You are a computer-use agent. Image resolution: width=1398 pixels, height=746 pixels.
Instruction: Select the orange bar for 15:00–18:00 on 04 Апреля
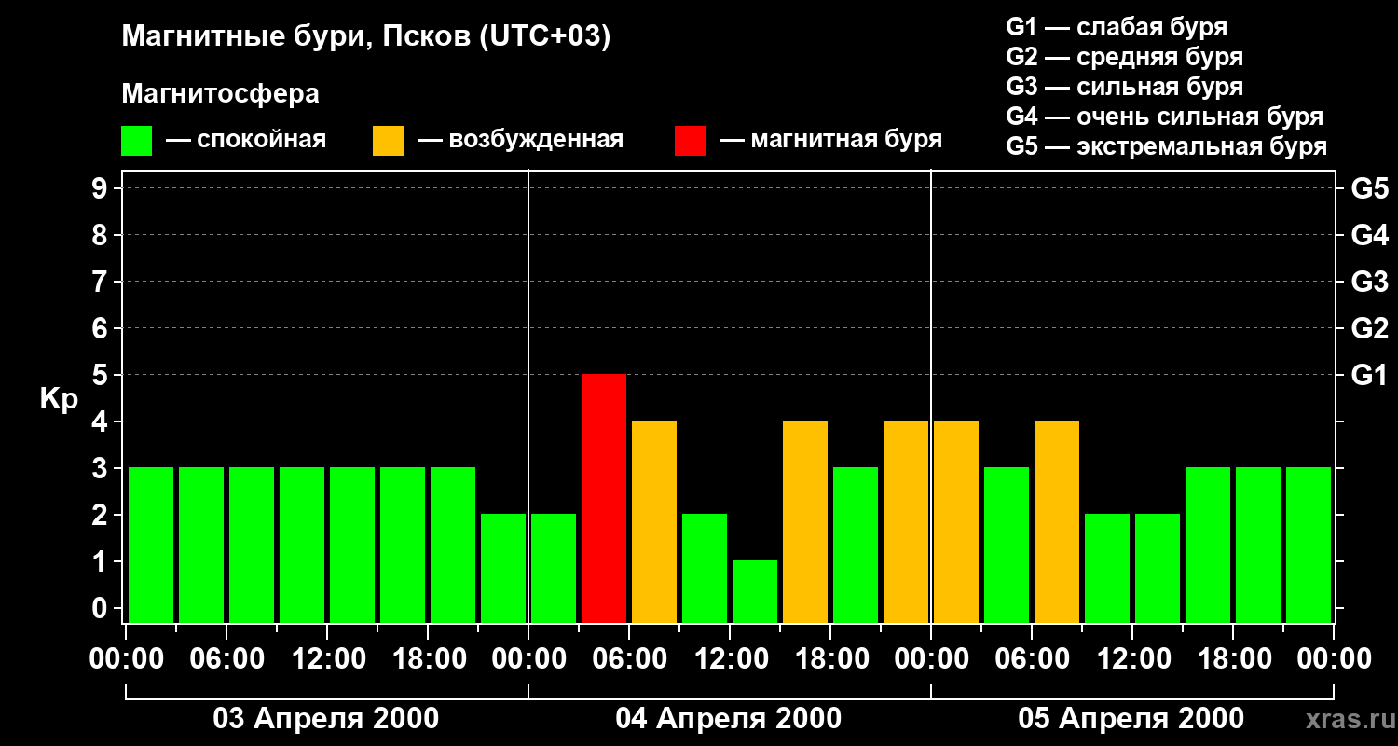click(805, 521)
